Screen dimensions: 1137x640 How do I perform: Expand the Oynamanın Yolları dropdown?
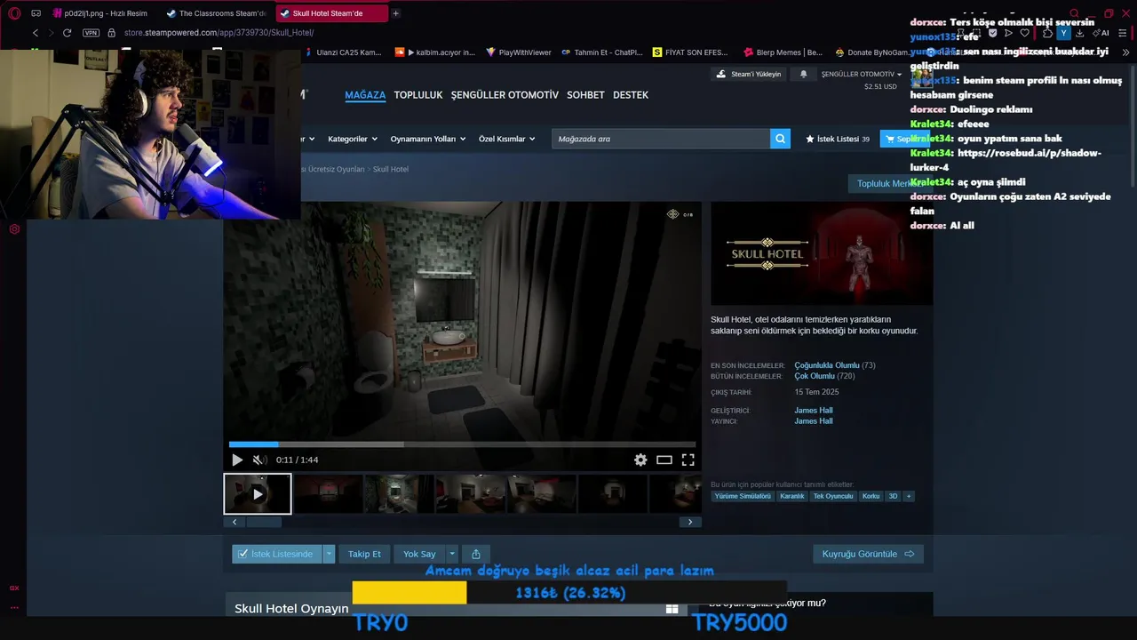[428, 139]
